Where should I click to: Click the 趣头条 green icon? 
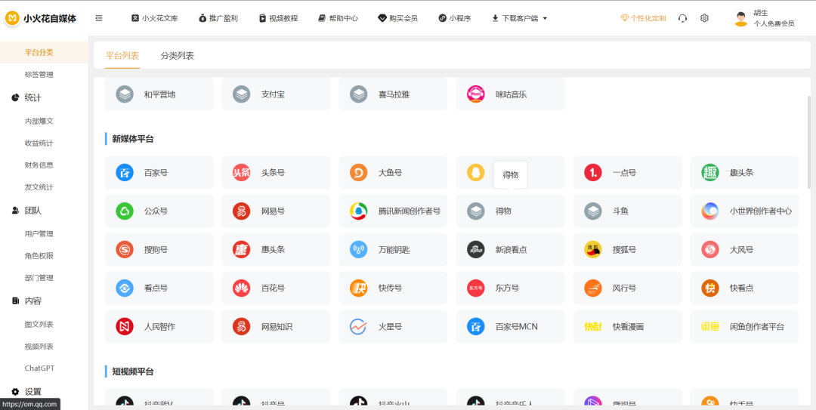point(709,173)
